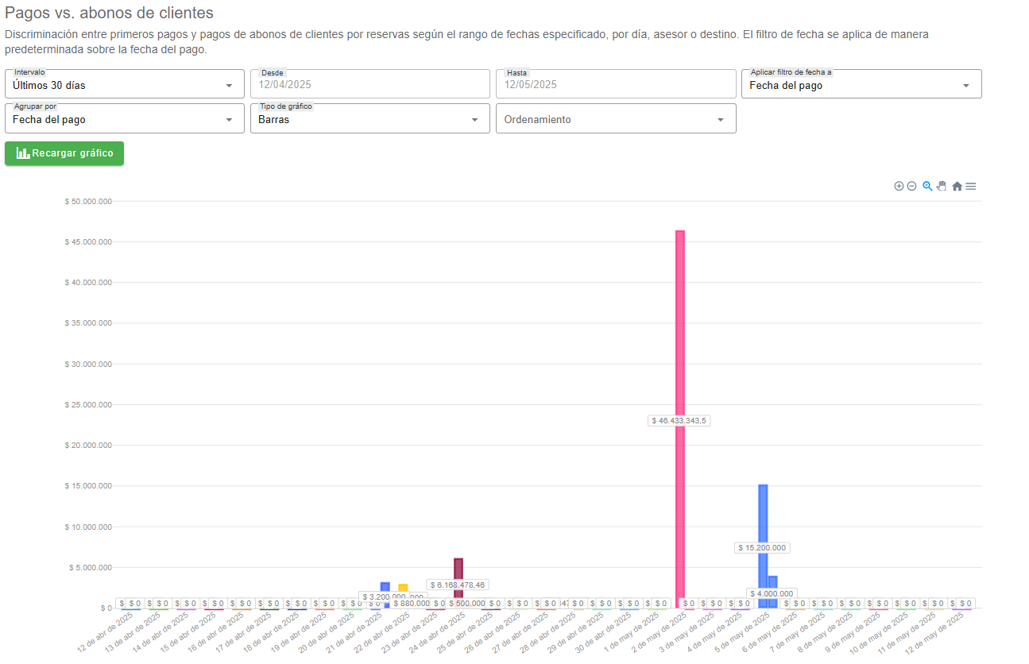The width and height of the screenshot is (1029, 664).
Task: Open the chart hamburger export menu
Action: 971,186
